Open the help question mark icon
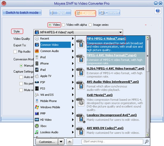The width and height of the screenshot is (164, 146). coord(158,11)
